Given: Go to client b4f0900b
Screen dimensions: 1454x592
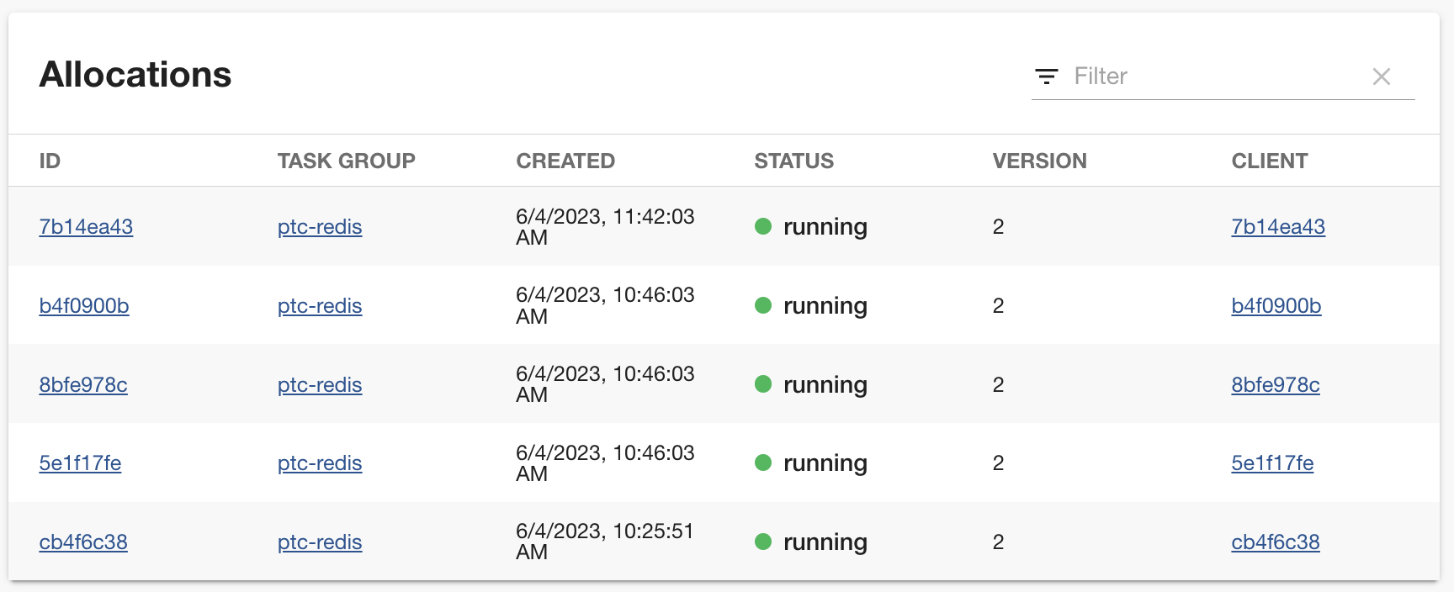Looking at the screenshot, I should pos(1276,306).
